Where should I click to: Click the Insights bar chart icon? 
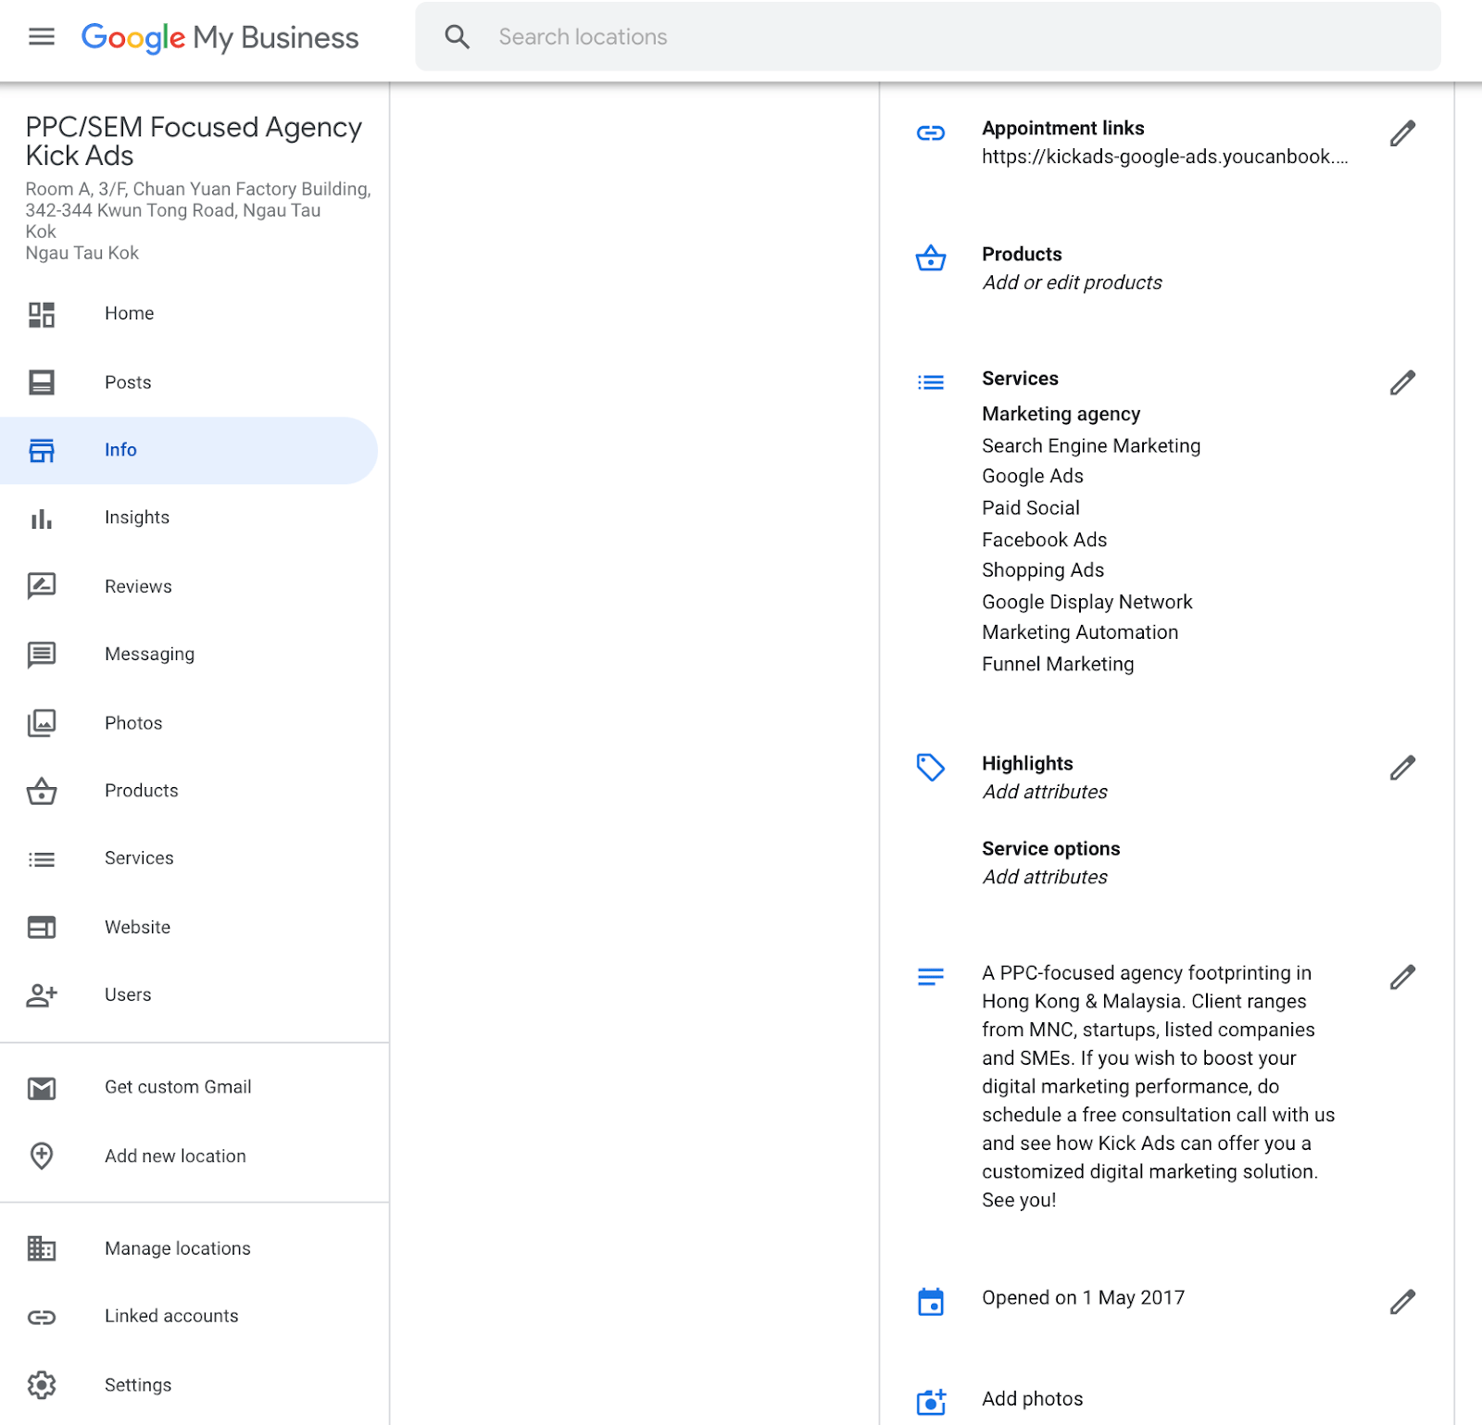[x=42, y=519]
